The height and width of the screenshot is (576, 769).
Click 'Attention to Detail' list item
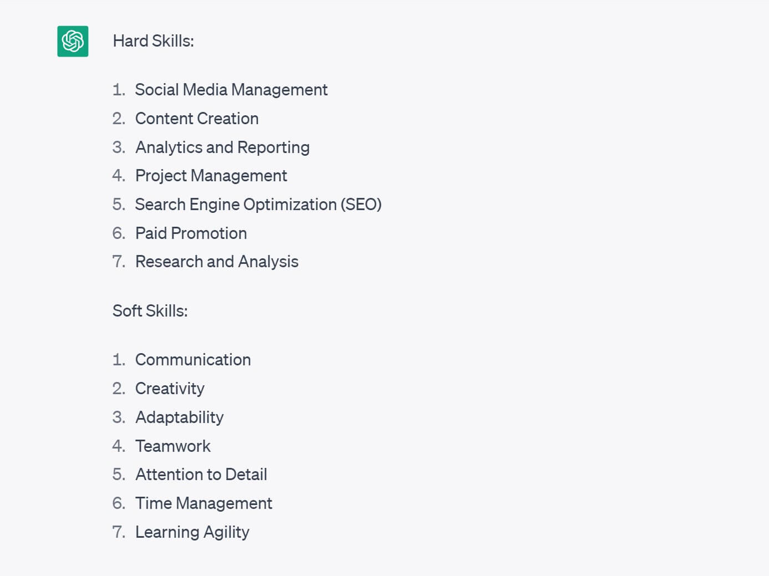click(201, 475)
